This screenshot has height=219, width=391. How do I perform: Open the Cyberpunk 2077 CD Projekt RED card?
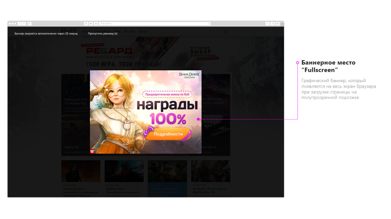click(x=75, y=94)
